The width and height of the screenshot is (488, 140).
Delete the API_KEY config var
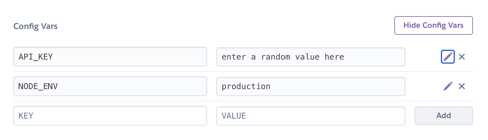pos(462,57)
